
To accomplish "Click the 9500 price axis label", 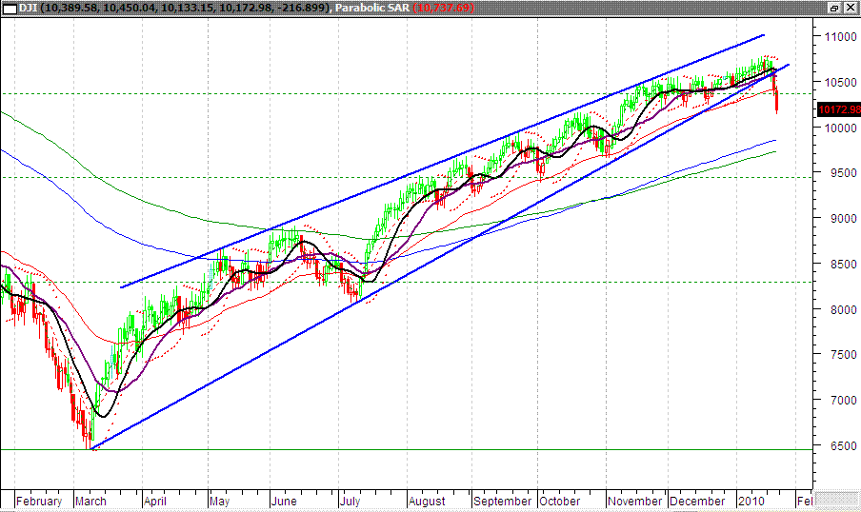I will (x=843, y=173).
